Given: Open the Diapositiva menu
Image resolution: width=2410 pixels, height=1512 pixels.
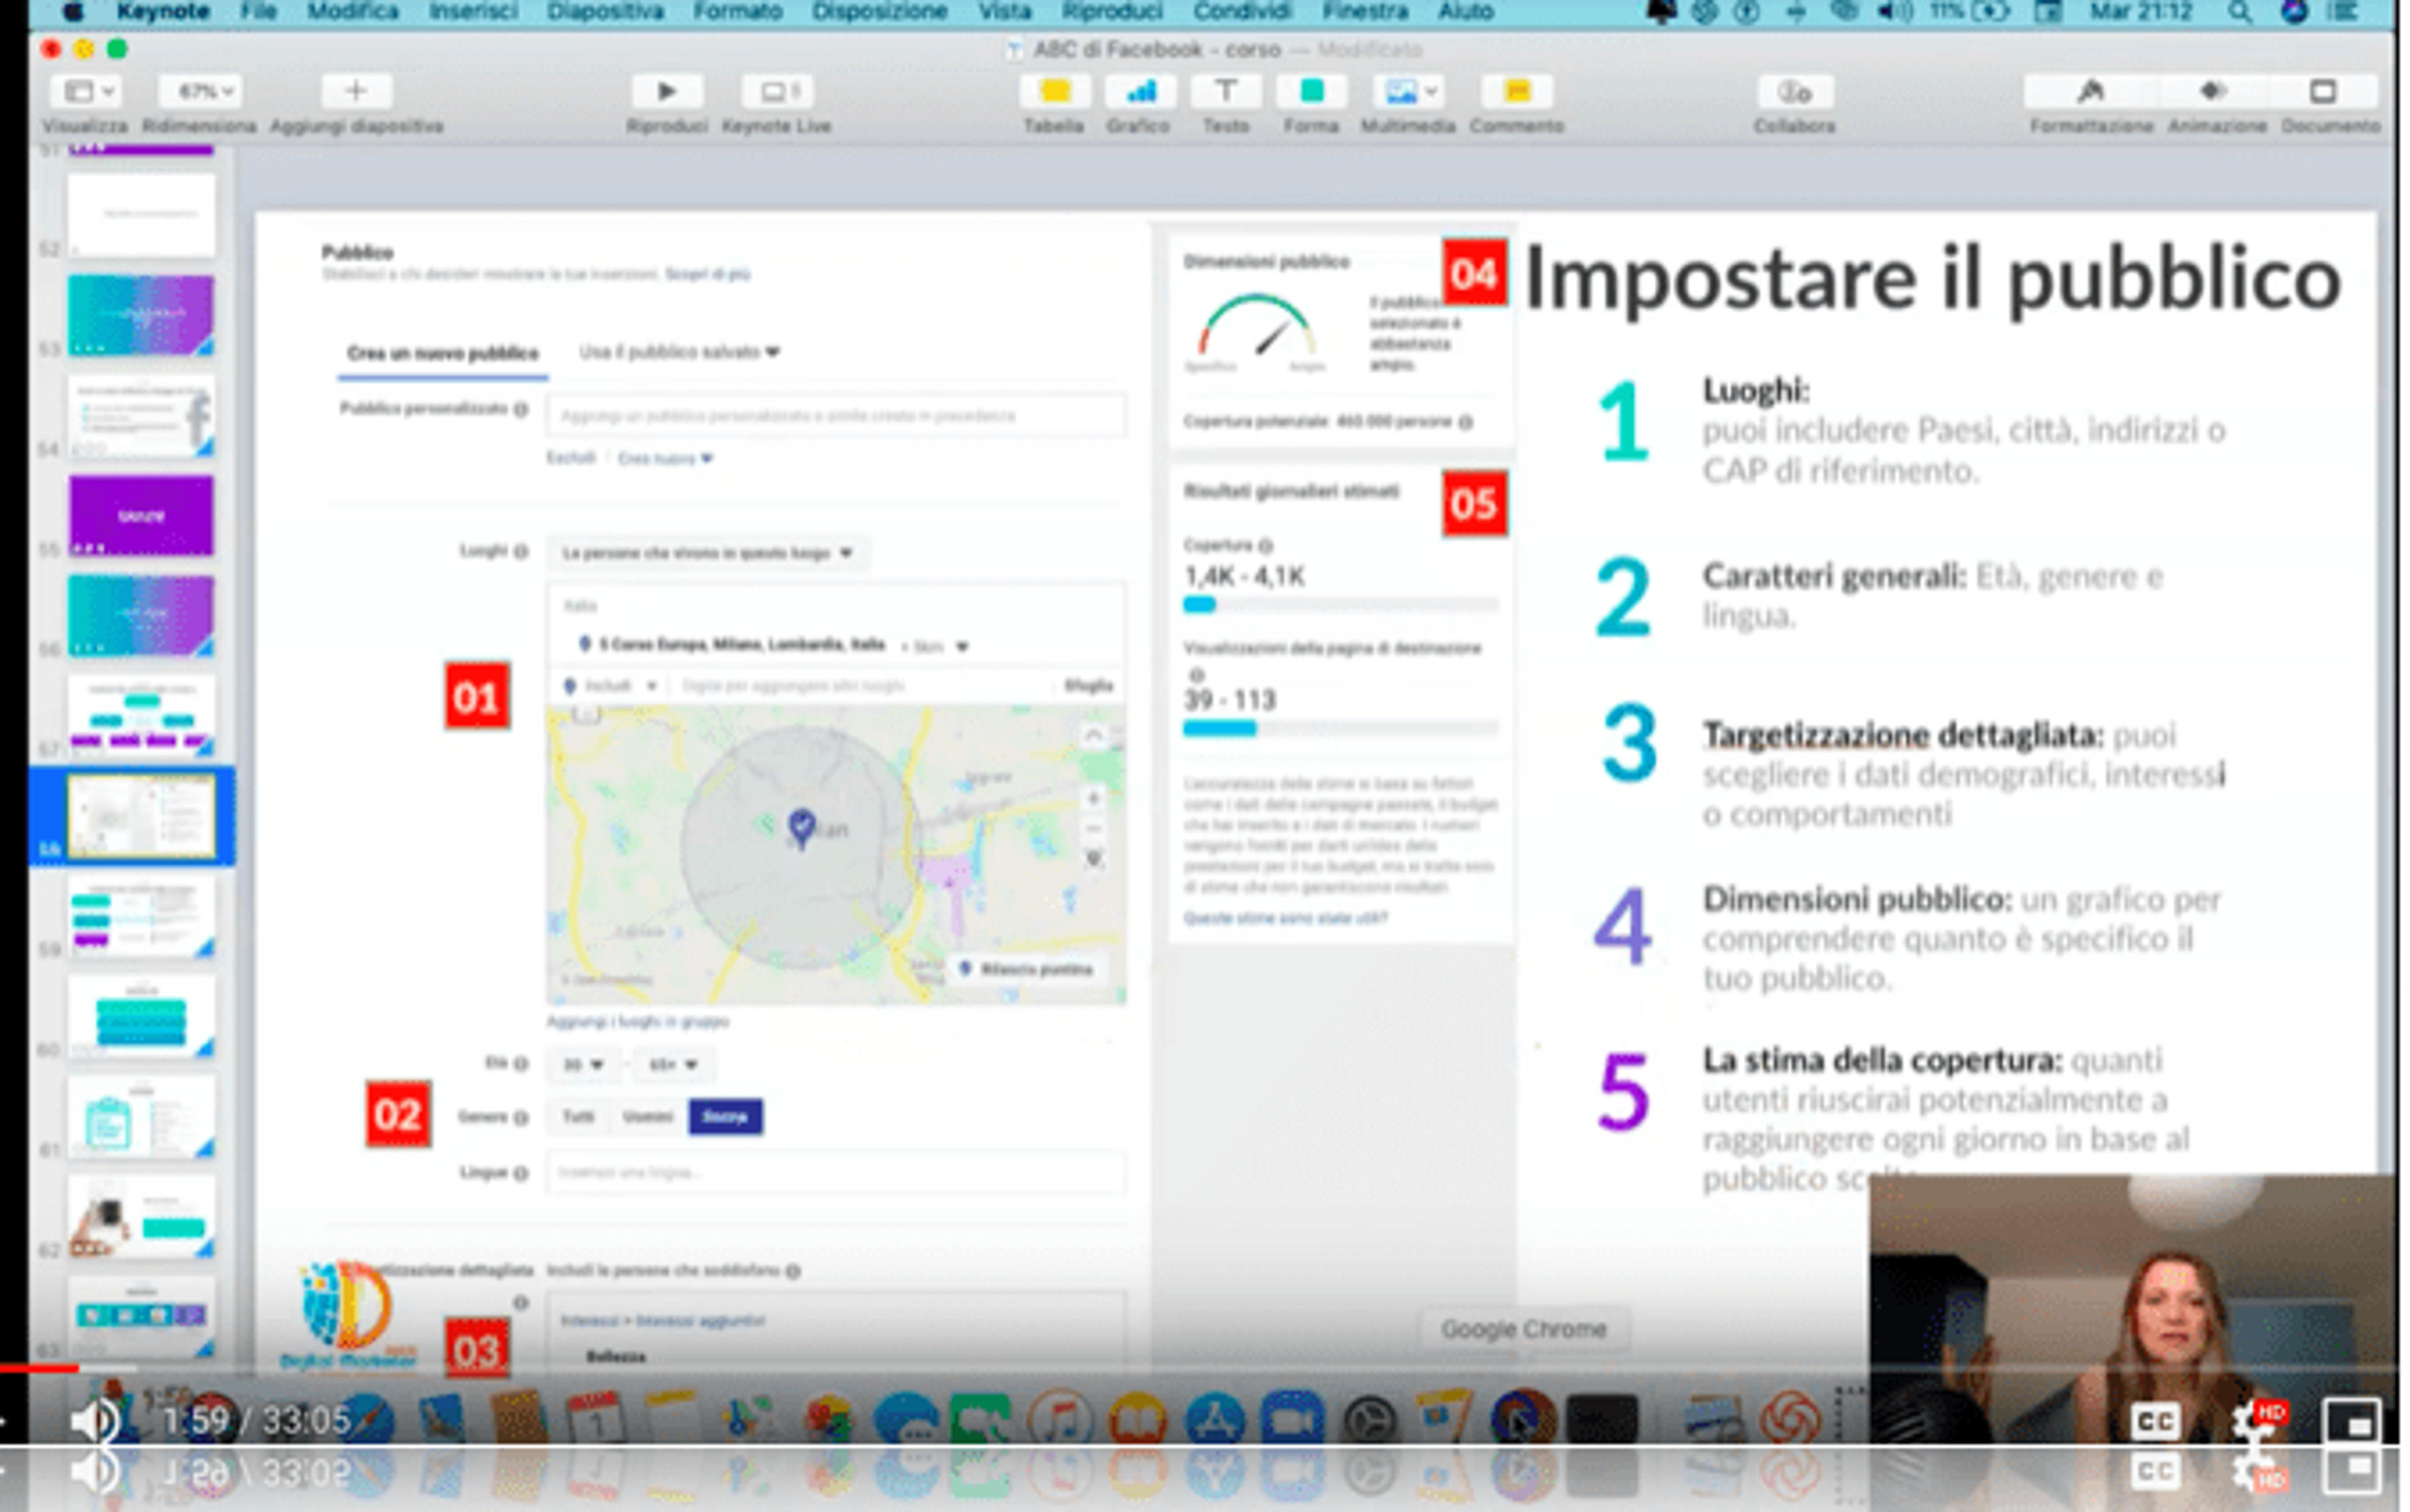Looking at the screenshot, I should 605,12.
